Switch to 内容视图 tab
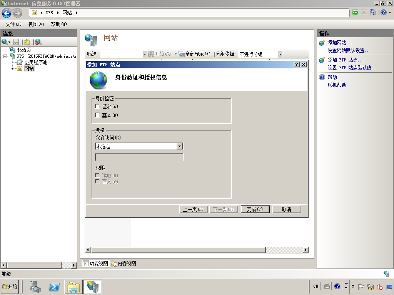The height and width of the screenshot is (295, 394). coord(124,264)
